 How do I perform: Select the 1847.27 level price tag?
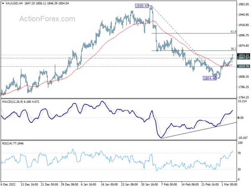pos(243,58)
